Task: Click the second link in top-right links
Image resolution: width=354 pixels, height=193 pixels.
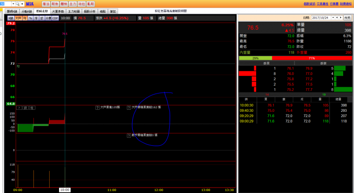Action: tap(323, 4)
